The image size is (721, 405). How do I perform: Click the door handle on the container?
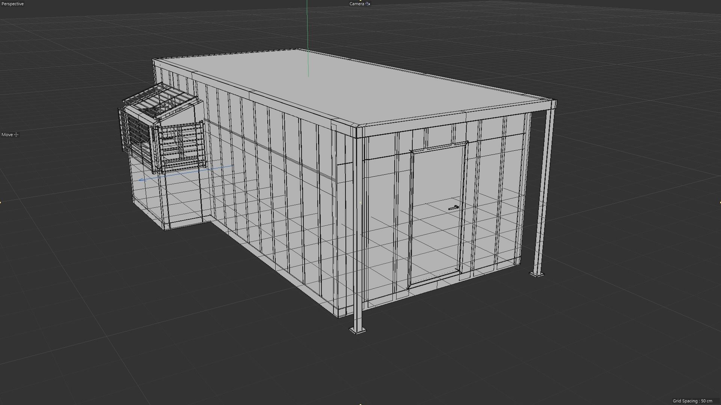point(453,207)
